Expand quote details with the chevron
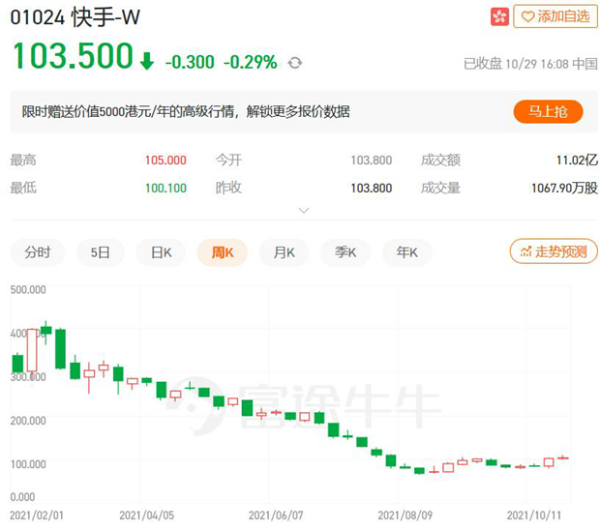The image size is (600, 529). 304,211
